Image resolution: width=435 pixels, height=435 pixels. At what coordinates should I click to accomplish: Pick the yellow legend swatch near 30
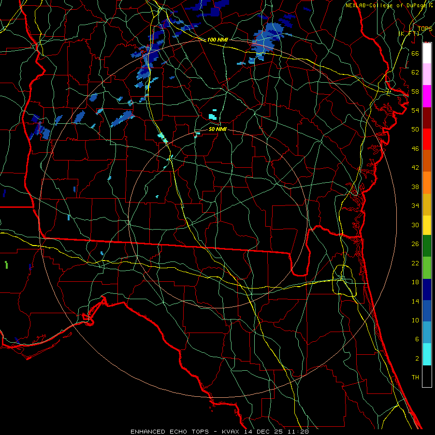tap(427, 225)
